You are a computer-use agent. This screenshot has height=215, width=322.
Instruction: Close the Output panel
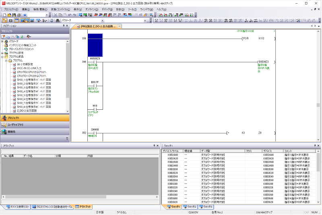(x=158, y=145)
